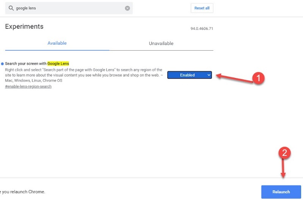Click the relaunch Chrome notice text at bottom
Image resolution: width=303 pixels, height=205 pixels.
coord(23,192)
